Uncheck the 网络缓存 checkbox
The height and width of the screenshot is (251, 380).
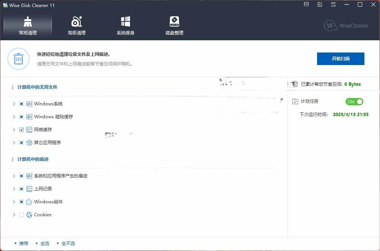[21, 130]
